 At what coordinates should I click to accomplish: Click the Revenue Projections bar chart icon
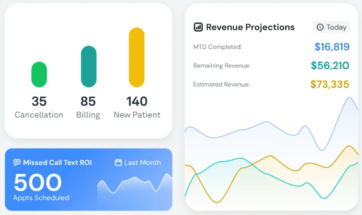pyautogui.click(x=198, y=27)
